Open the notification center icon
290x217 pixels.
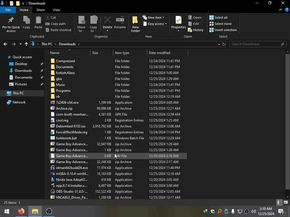click(x=281, y=211)
